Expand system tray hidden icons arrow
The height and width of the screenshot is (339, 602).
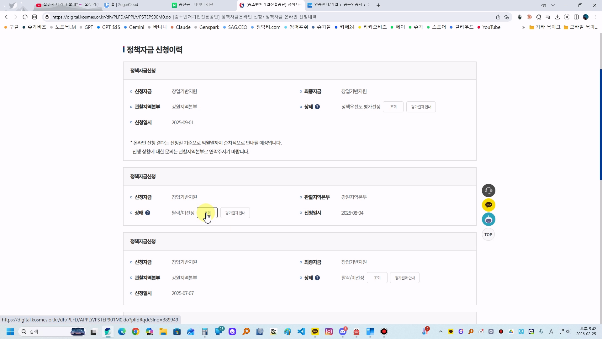(x=441, y=331)
